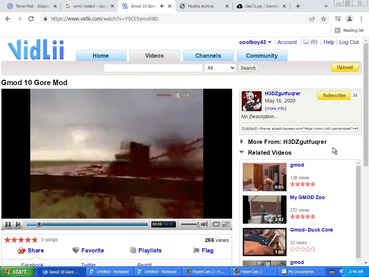
Task: Open the gmod 0:05 video thumbnail
Action: pos(264,177)
